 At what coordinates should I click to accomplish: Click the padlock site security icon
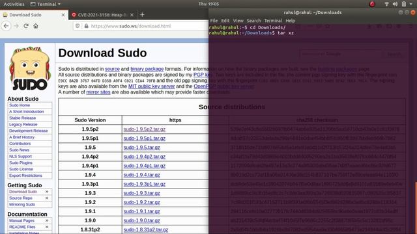[x=86, y=26]
